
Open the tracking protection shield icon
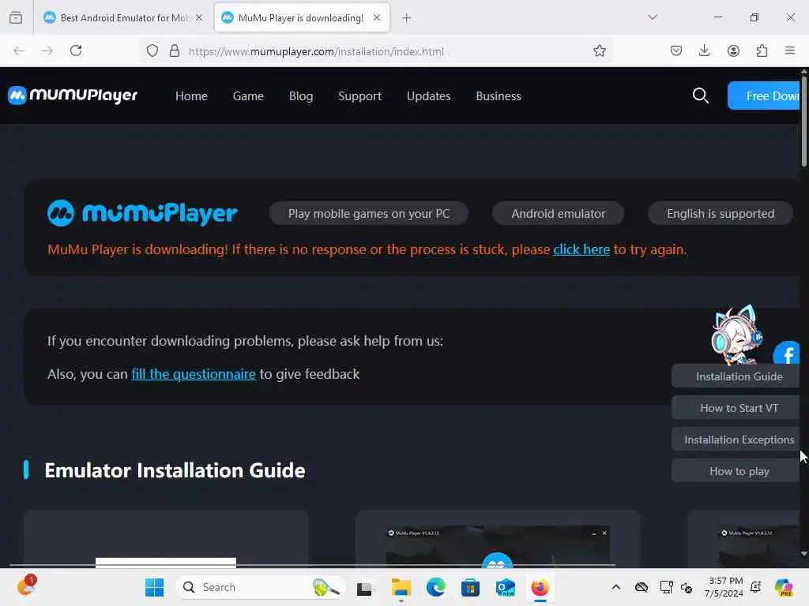point(152,50)
